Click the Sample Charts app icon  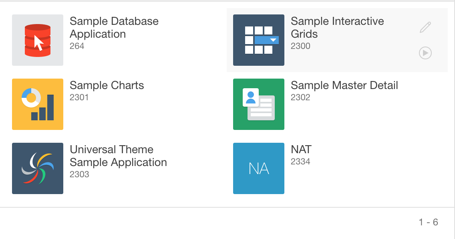pos(38,104)
